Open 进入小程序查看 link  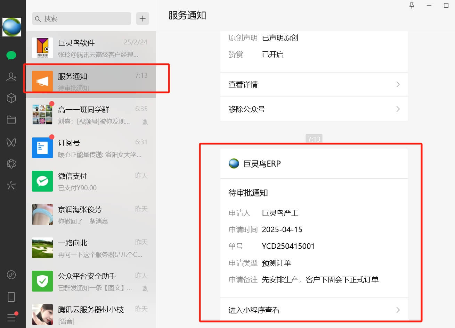(x=314, y=310)
